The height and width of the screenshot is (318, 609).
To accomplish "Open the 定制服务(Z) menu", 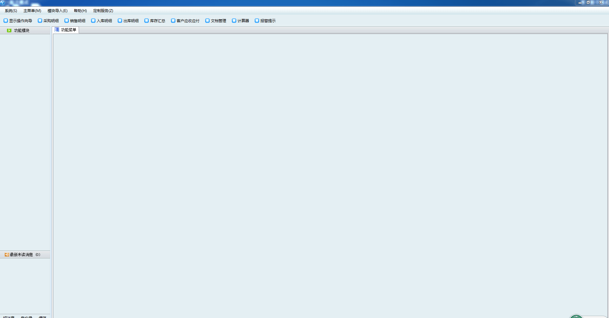I will 103,11.
